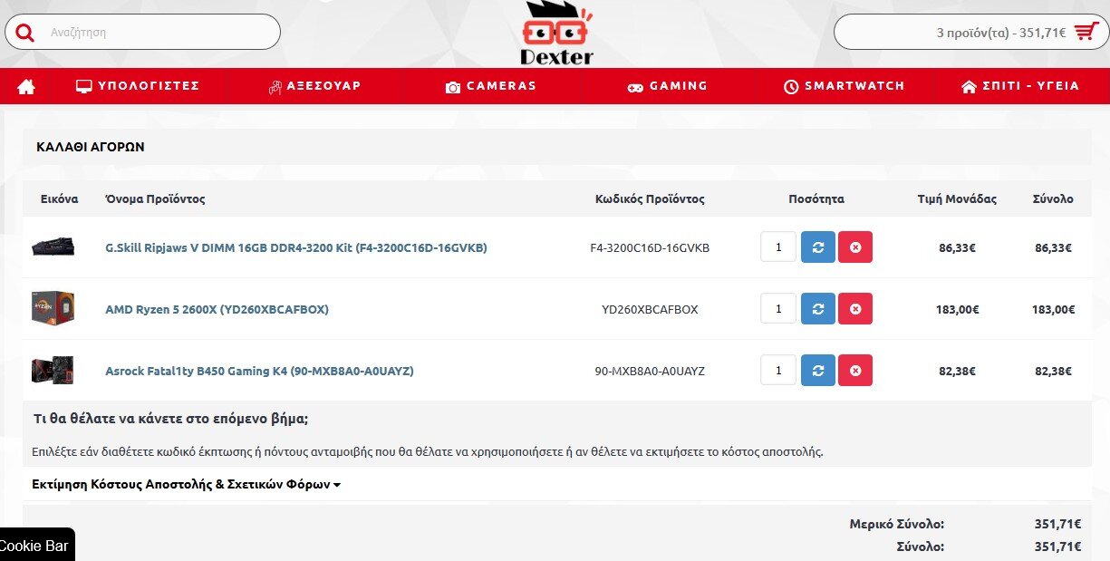This screenshot has height=561, width=1110.
Task: Open the G.Skill Ripjaws V DIMM product link
Action: [x=296, y=247]
